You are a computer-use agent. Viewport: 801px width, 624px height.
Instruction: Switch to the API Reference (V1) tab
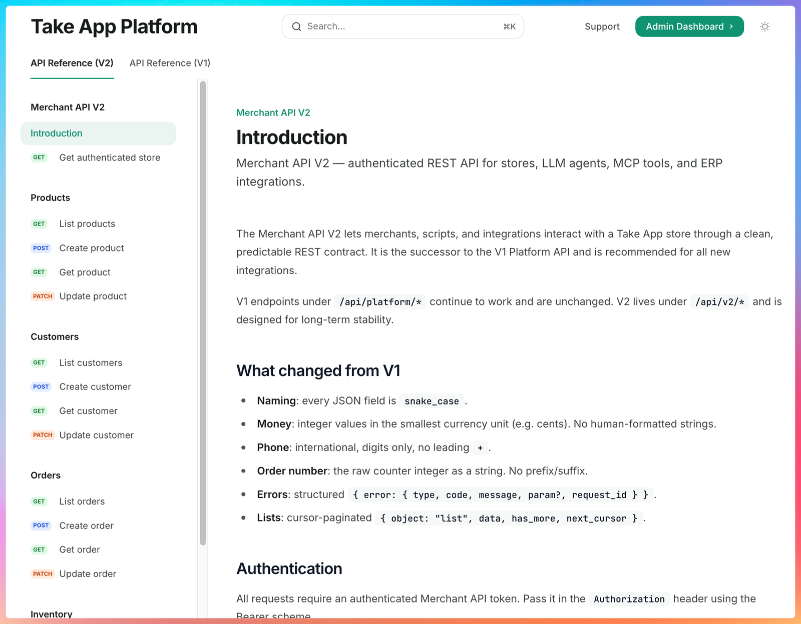pos(170,63)
